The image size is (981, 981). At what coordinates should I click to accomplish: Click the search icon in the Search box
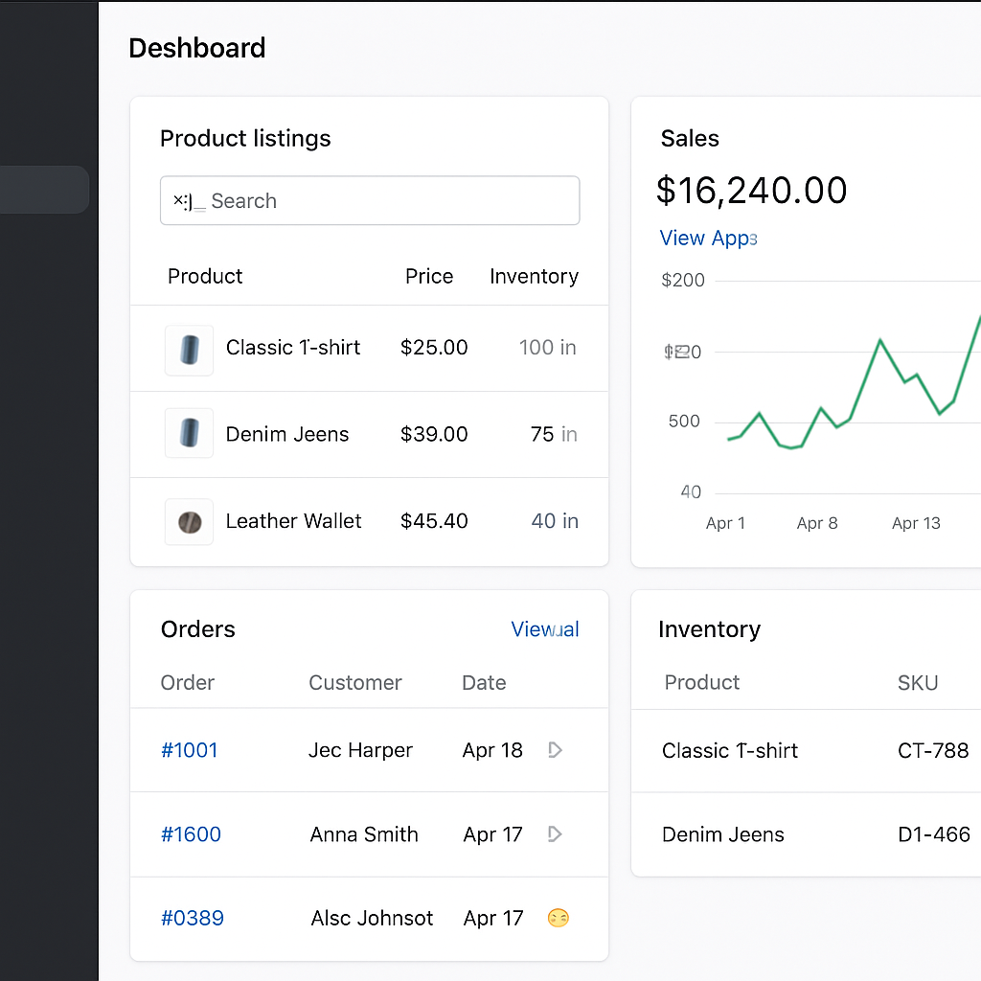pos(189,201)
